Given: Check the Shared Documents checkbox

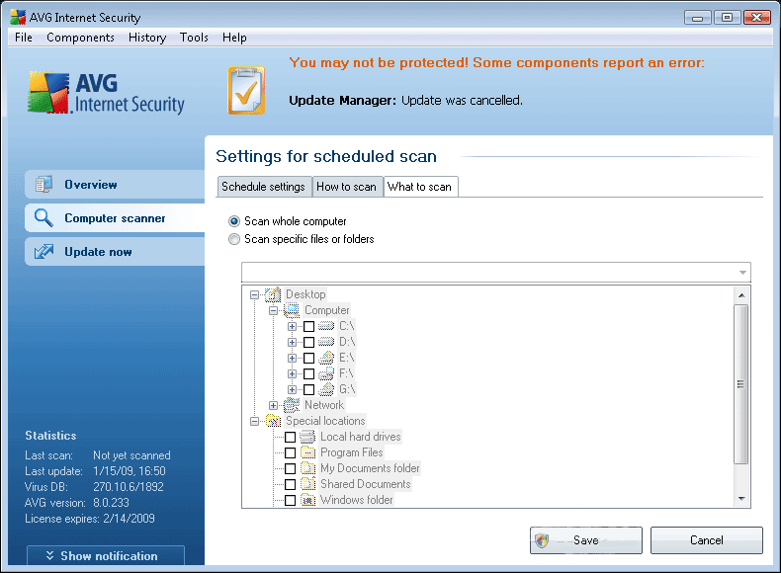Looking at the screenshot, I should (290, 484).
